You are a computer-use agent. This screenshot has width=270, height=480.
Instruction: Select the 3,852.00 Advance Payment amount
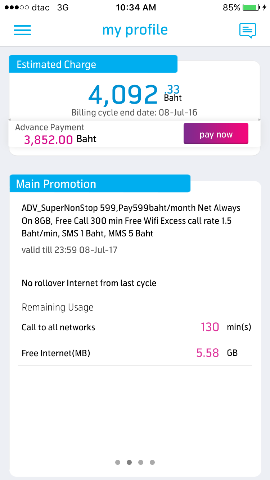click(x=49, y=139)
